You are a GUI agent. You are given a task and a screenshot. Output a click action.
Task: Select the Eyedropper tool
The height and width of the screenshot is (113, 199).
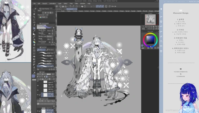click(34, 31)
